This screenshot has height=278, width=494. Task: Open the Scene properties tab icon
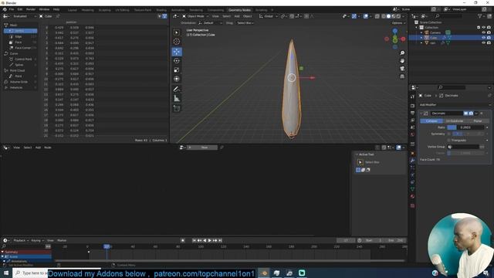[413, 127]
